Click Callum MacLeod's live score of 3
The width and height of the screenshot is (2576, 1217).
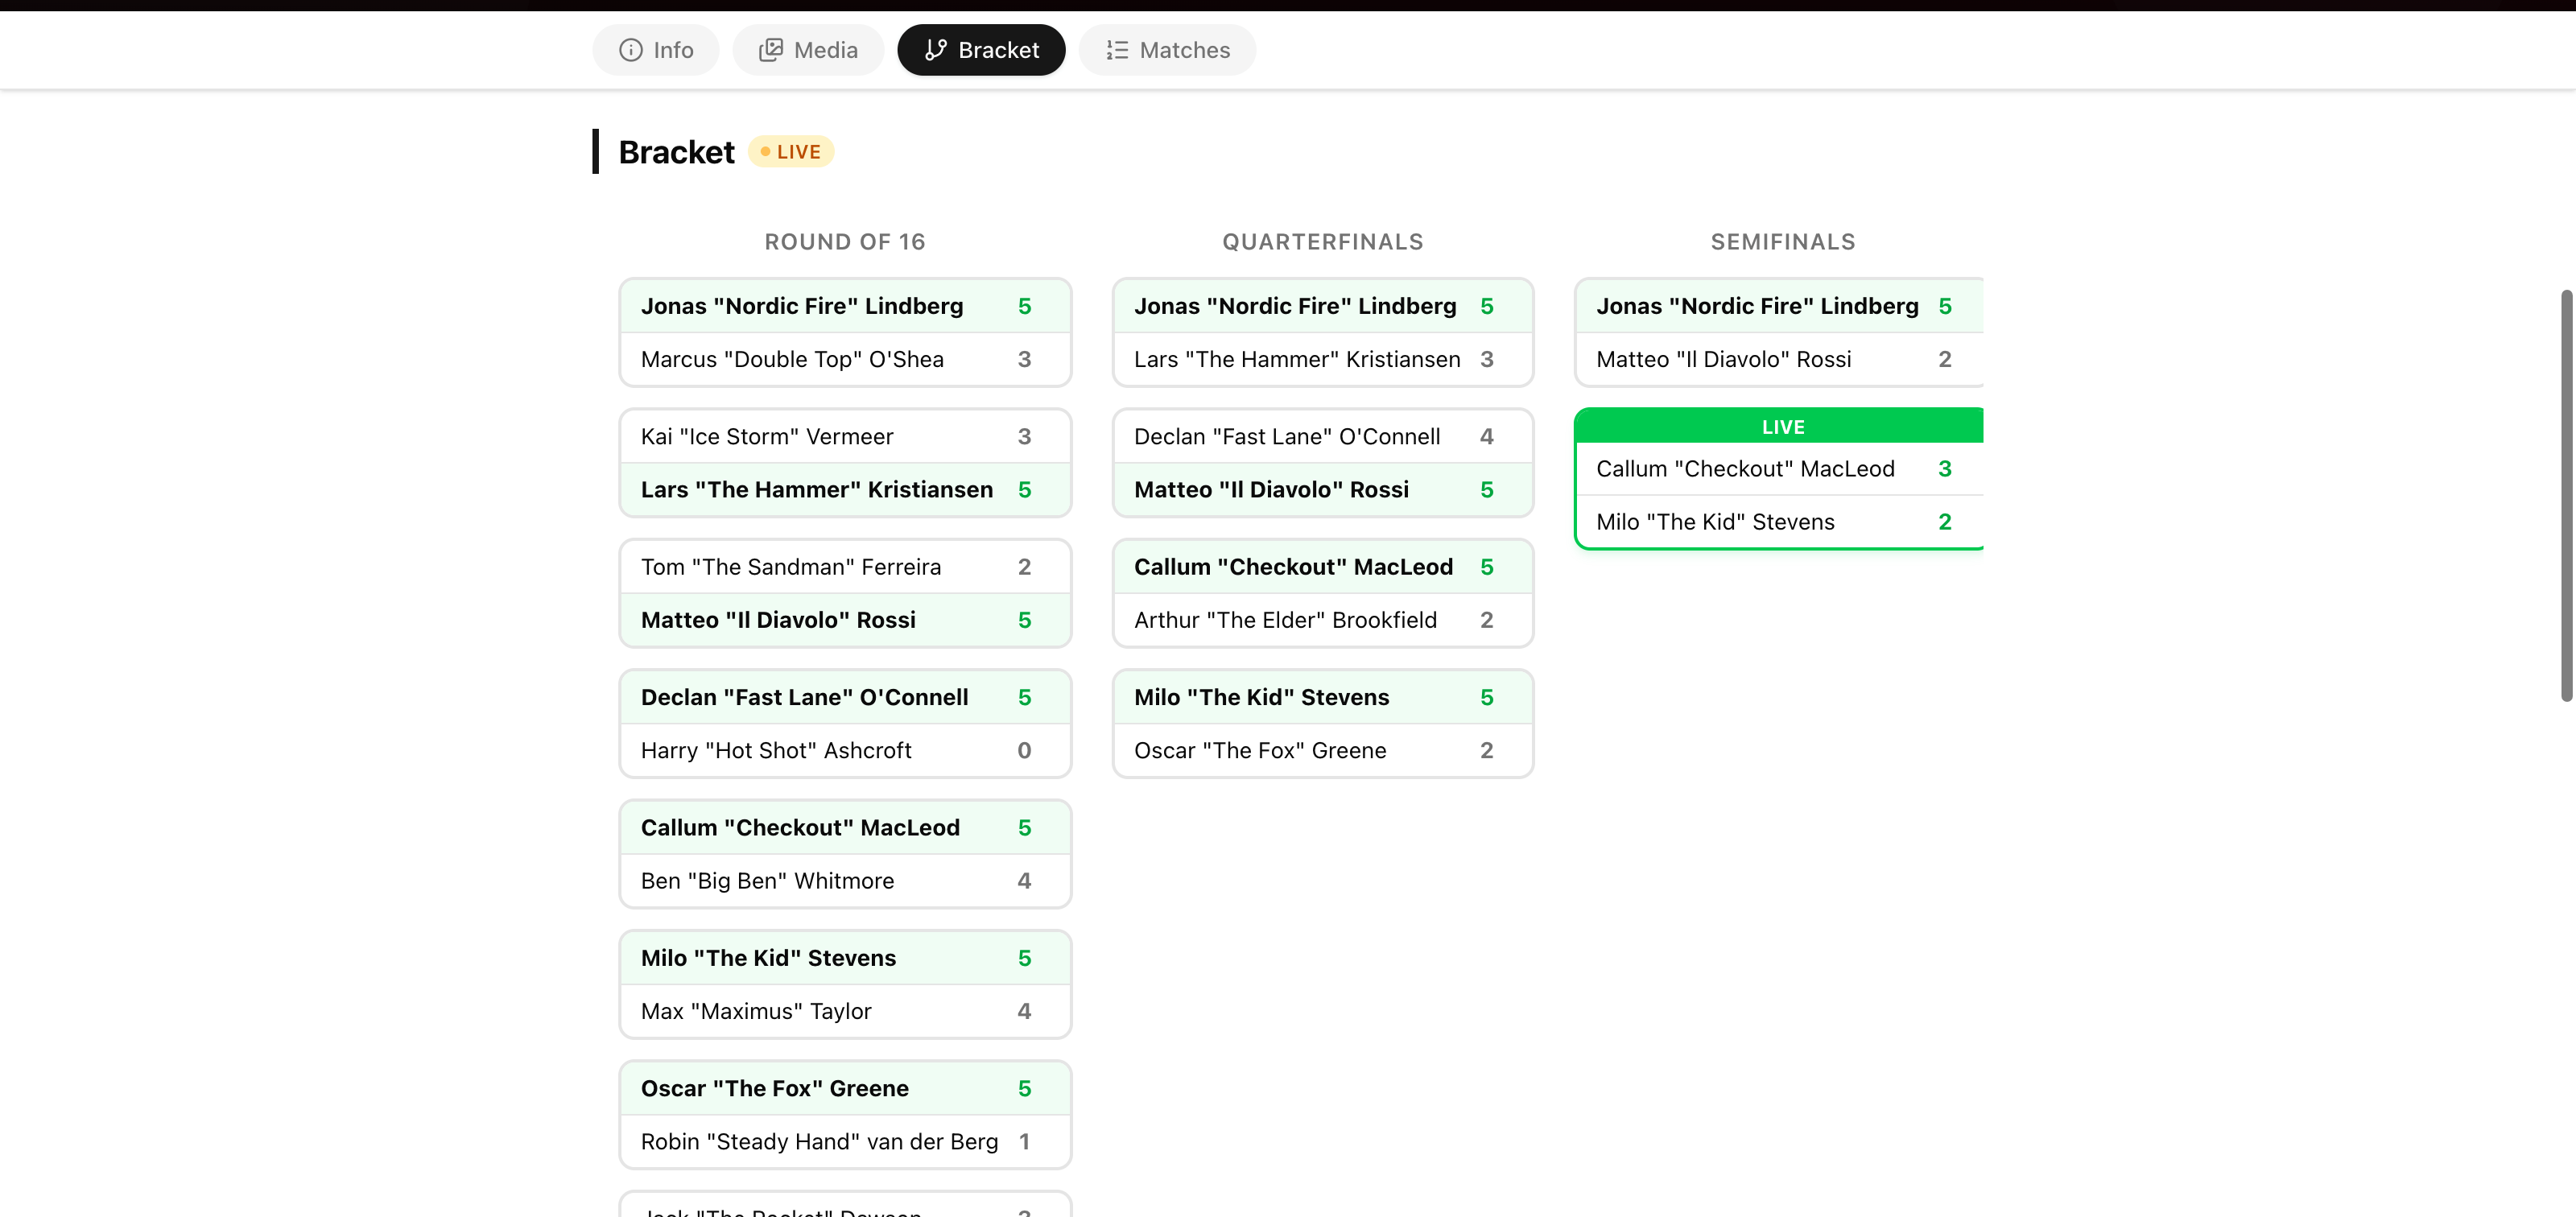coord(1944,469)
